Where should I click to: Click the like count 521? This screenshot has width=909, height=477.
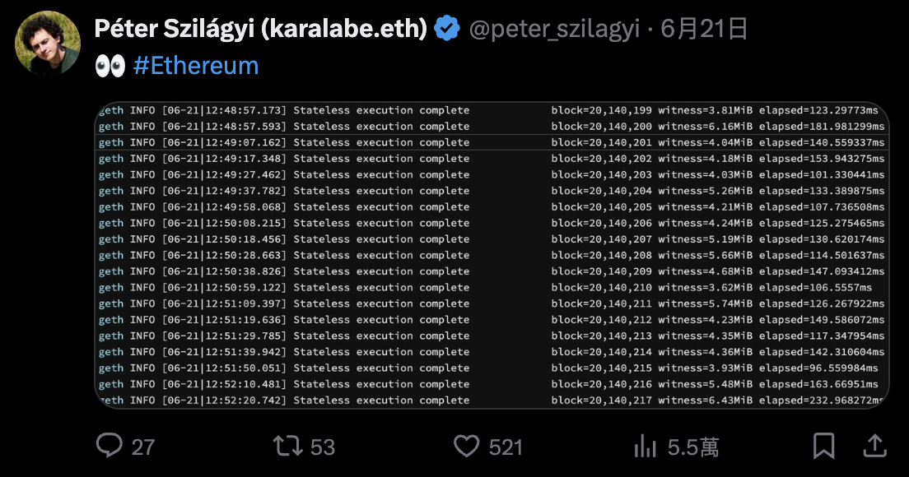point(506,447)
